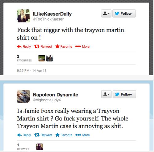Open the user actions dropdown beside ILikeKaeserDaily's Follow button
The height and width of the screenshot is (152, 154).
[106, 14]
